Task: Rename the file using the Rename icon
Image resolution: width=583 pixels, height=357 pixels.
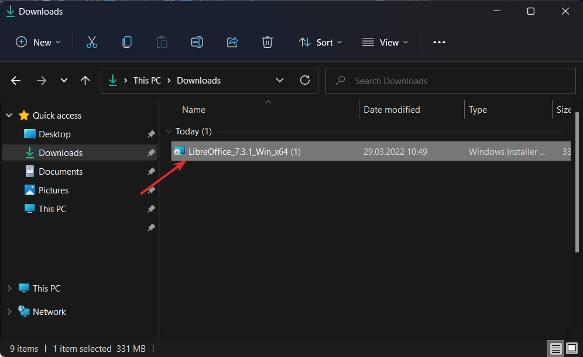Action: [197, 42]
